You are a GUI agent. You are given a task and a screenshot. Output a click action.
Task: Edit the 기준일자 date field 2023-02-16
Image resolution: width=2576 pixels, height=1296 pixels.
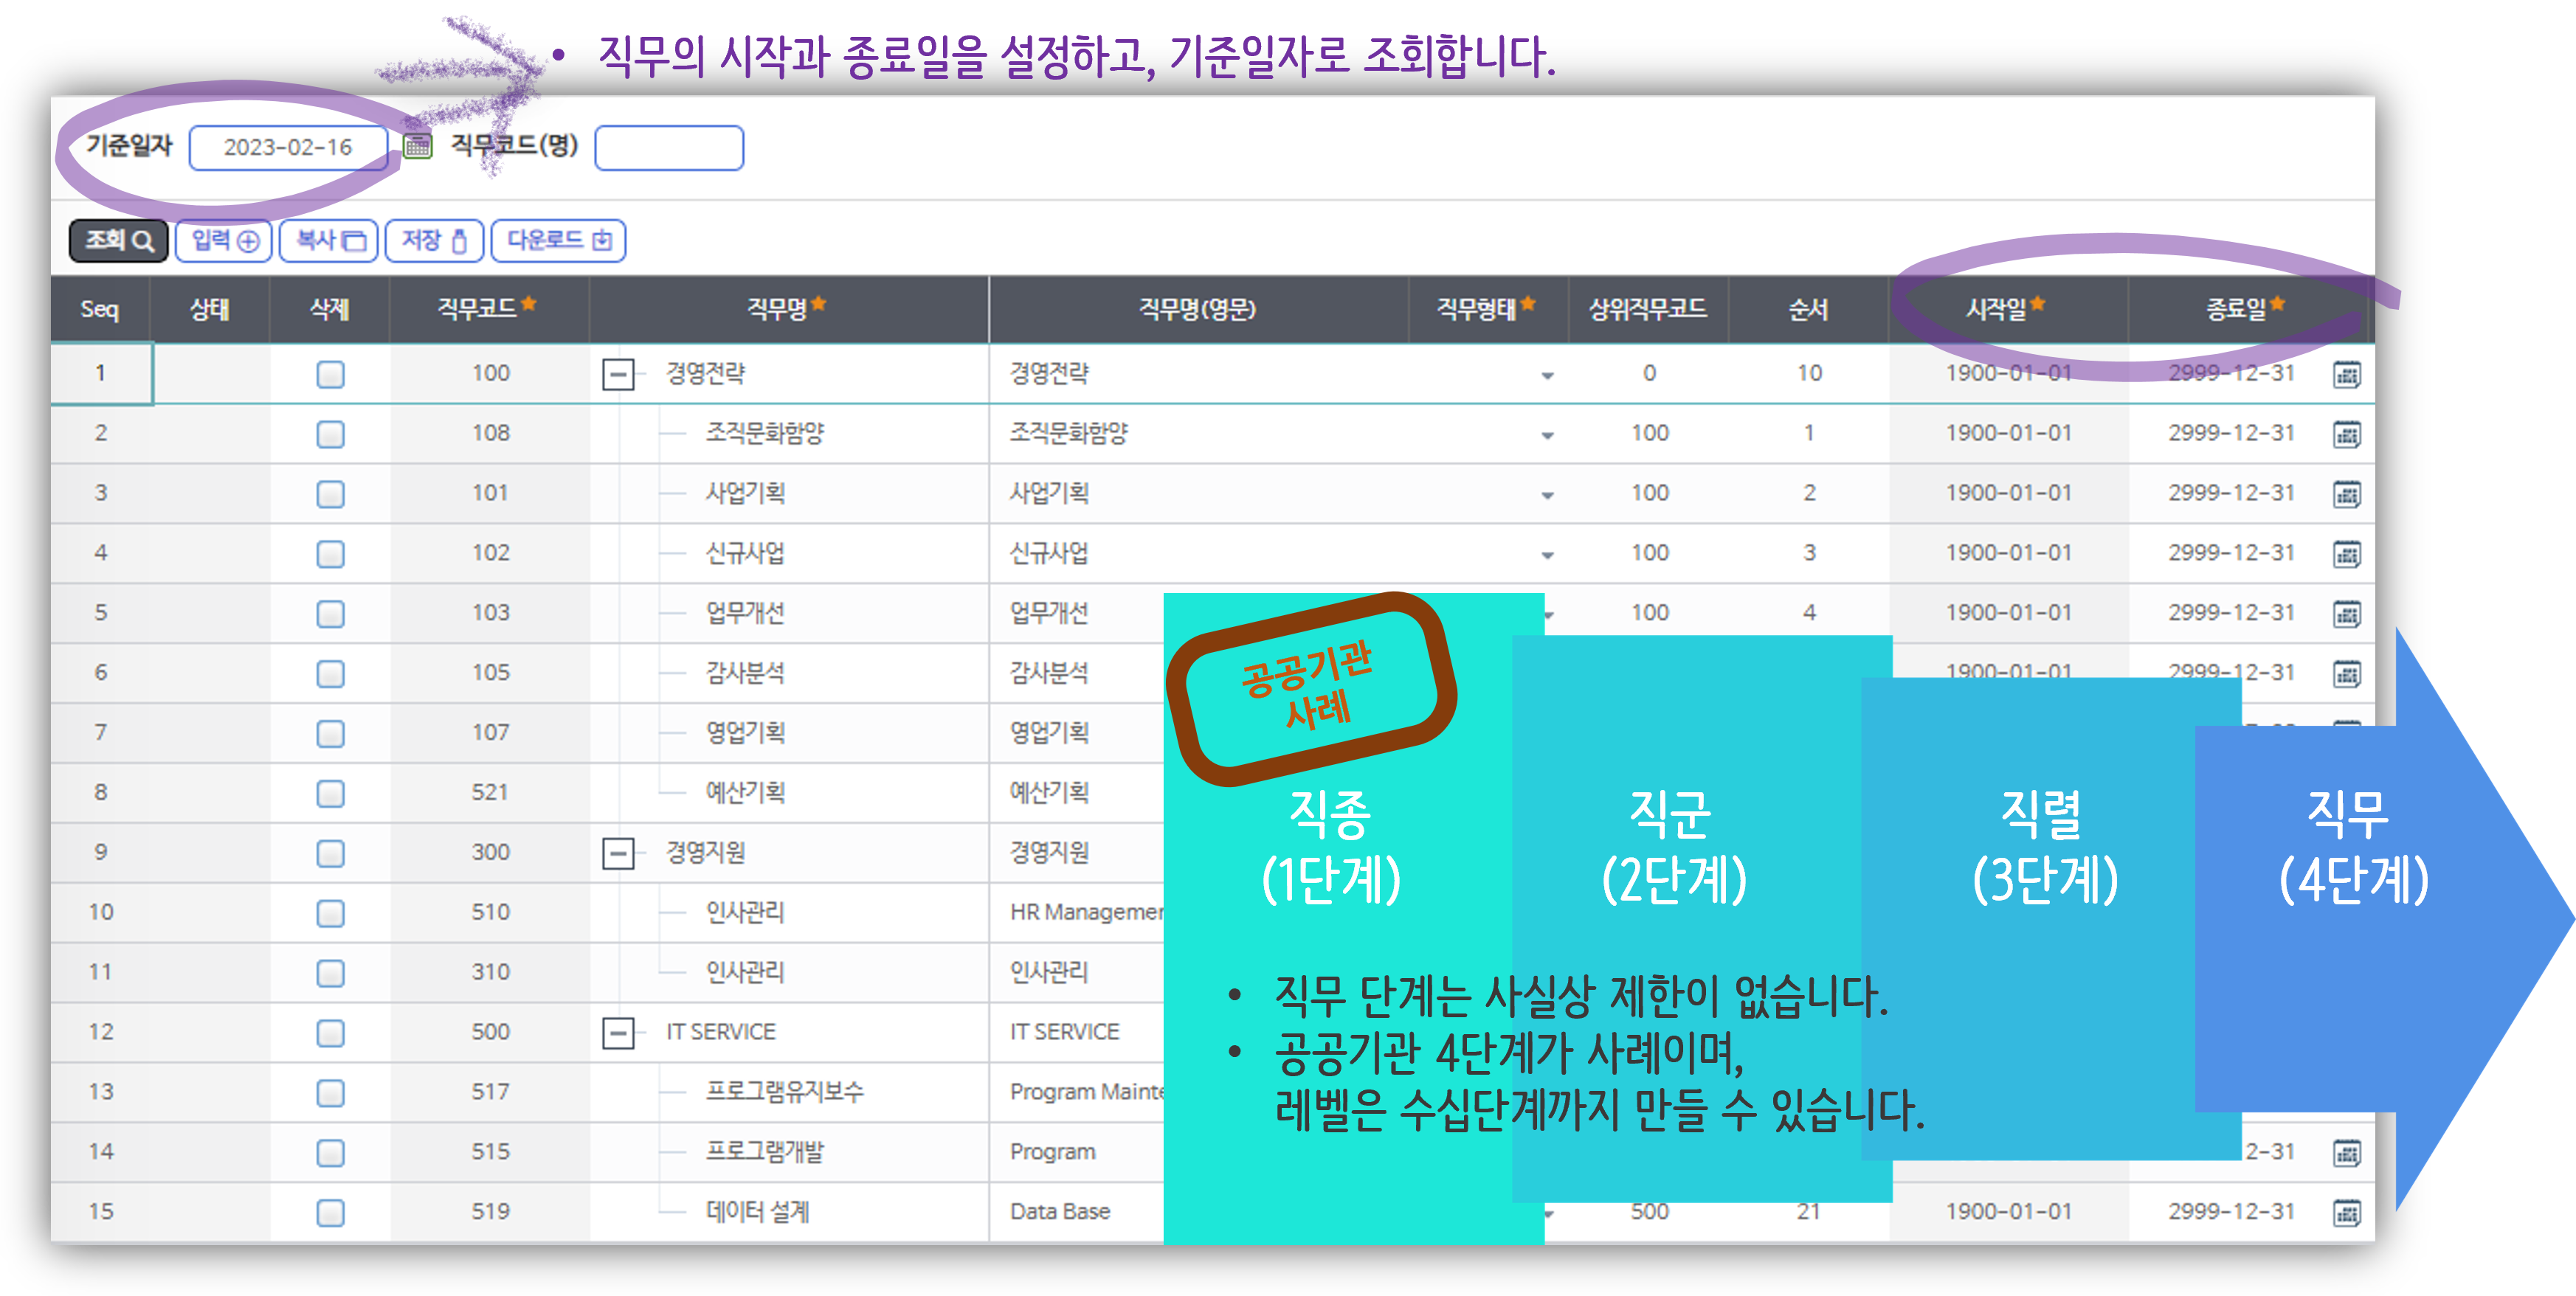point(288,147)
